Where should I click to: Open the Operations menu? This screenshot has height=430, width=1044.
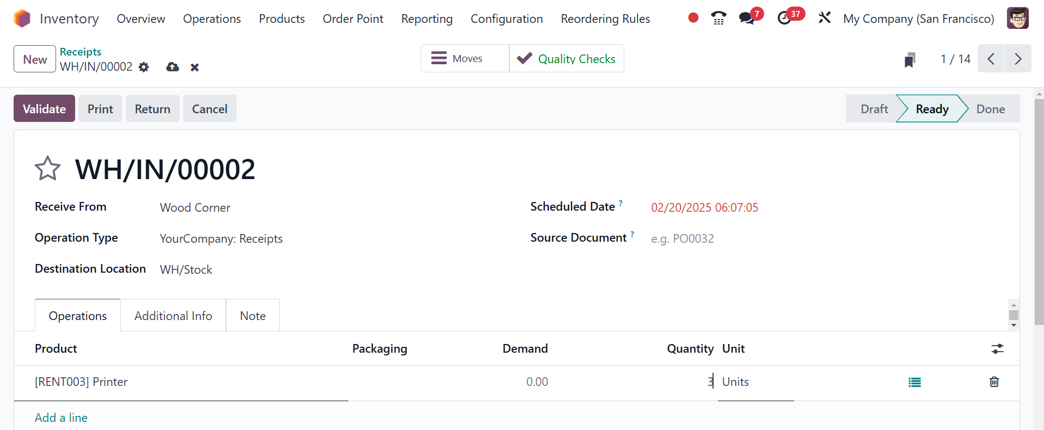coord(212,19)
